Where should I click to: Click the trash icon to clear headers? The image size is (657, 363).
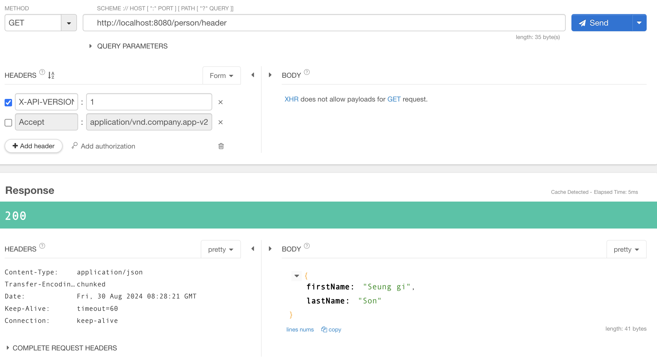tap(221, 146)
